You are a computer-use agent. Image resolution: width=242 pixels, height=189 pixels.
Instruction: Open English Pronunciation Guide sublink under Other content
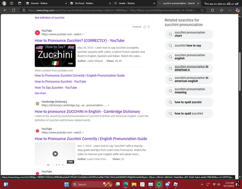(80, 75)
